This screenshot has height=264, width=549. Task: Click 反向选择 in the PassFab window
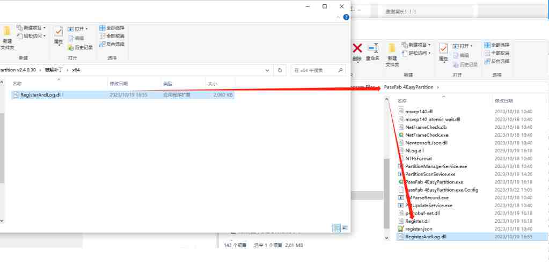tap(497, 61)
